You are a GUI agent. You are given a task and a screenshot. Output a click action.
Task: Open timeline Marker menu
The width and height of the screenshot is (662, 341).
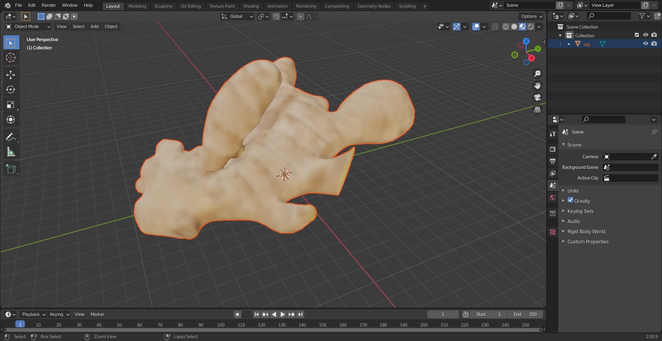[x=97, y=314]
